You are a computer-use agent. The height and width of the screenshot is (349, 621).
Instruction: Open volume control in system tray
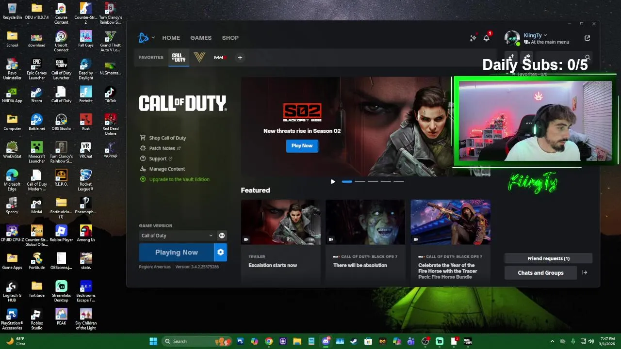[591, 341]
